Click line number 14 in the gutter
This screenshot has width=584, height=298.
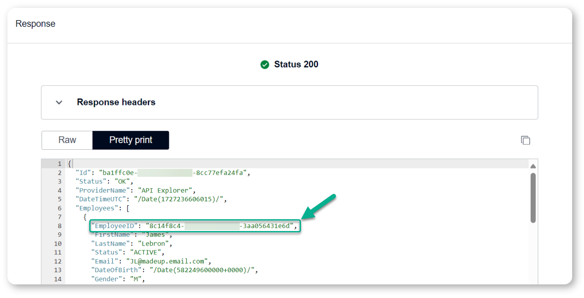pyautogui.click(x=57, y=279)
